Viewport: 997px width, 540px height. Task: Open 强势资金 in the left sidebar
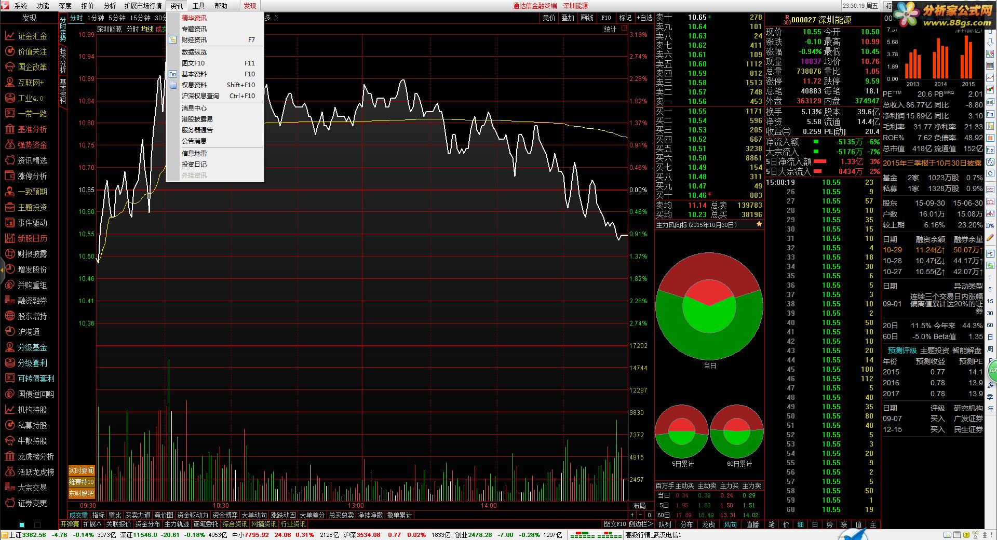(26, 145)
